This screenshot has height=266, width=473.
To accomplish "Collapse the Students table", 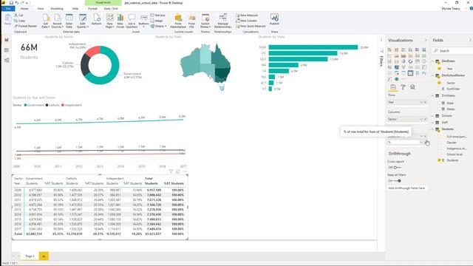I will pyautogui.click(x=432, y=129).
